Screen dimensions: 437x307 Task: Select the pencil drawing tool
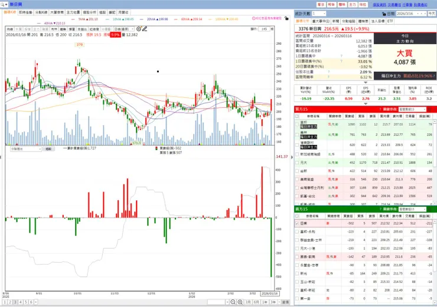pos(144,29)
